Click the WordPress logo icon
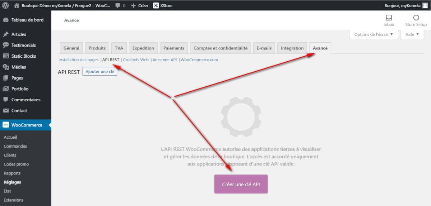Viewport: 431px width, 206px height. coord(5,5)
